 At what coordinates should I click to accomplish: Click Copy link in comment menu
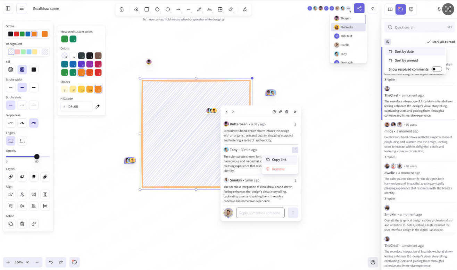coord(279,160)
